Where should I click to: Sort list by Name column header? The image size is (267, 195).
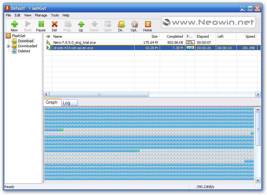pyautogui.click(x=93, y=36)
